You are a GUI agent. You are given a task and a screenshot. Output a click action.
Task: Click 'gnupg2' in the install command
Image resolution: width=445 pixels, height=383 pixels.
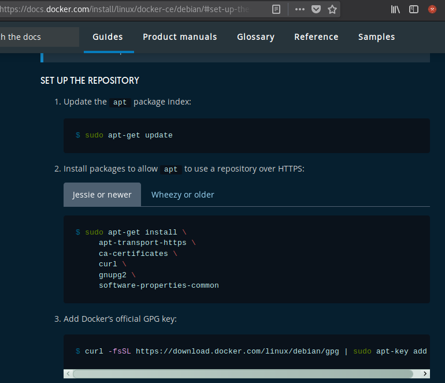112,275
